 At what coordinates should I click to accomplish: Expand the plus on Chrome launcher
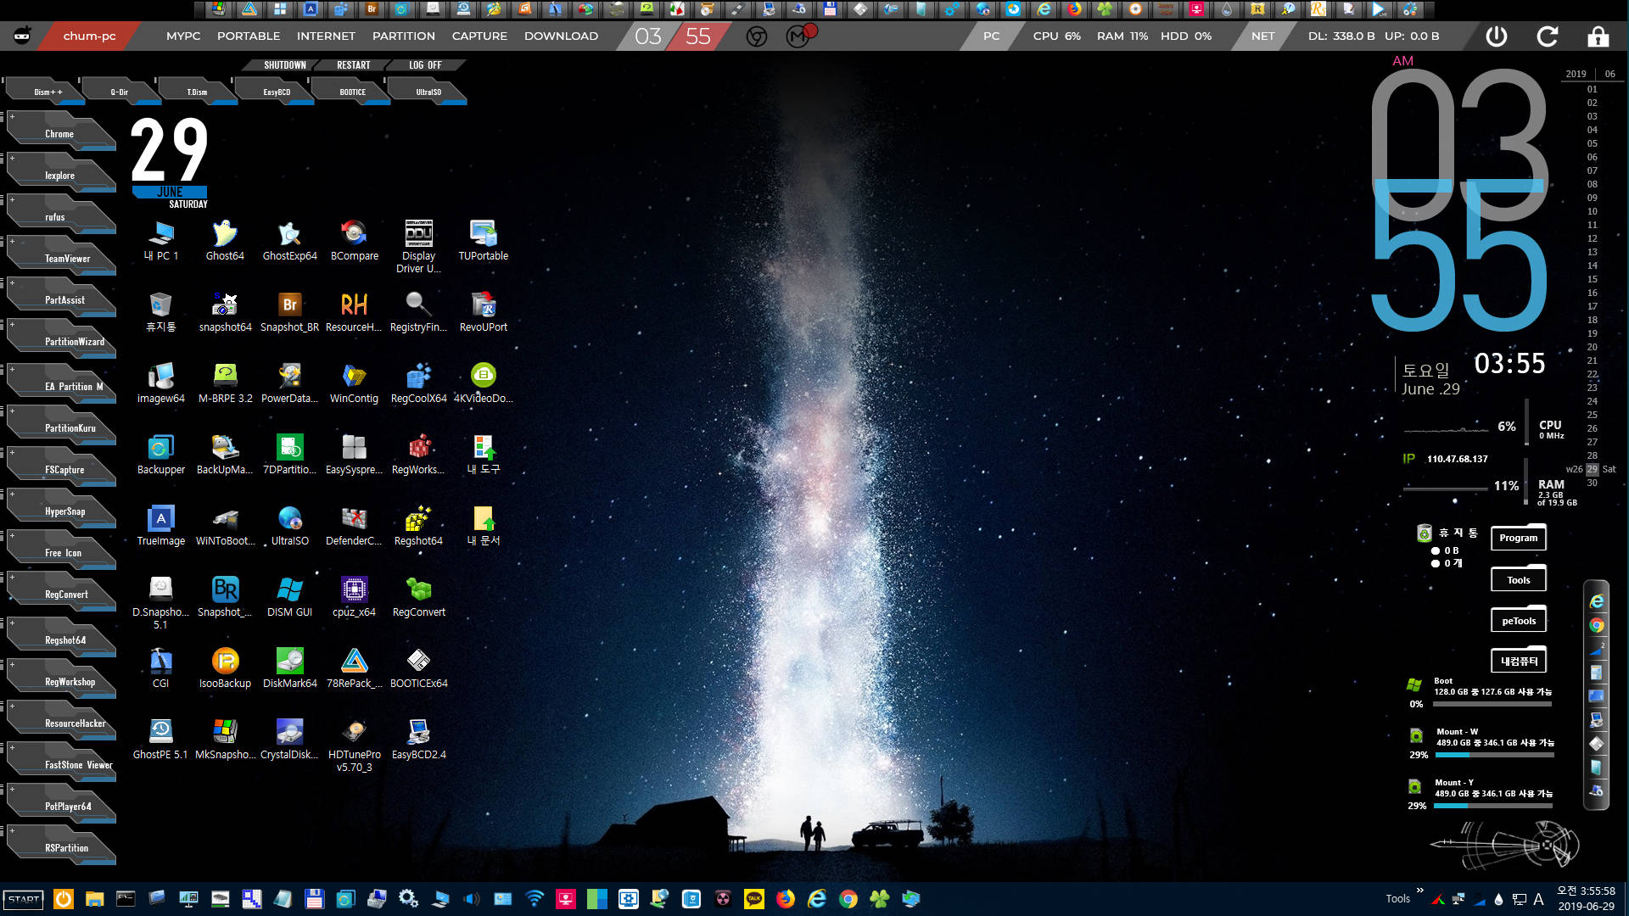[x=12, y=116]
